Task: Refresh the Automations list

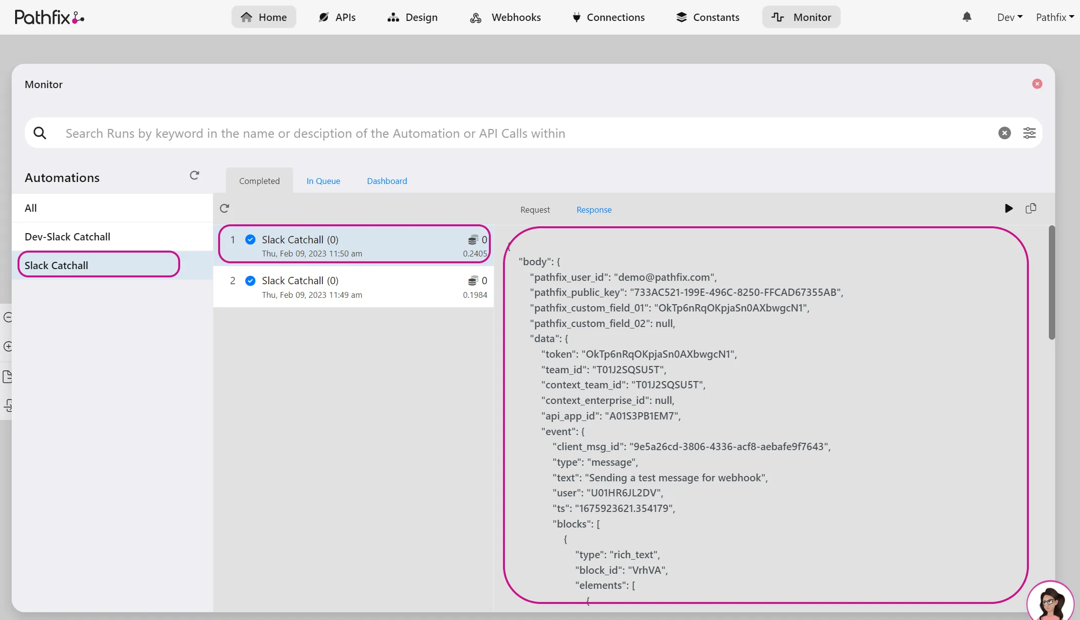Action: click(194, 175)
